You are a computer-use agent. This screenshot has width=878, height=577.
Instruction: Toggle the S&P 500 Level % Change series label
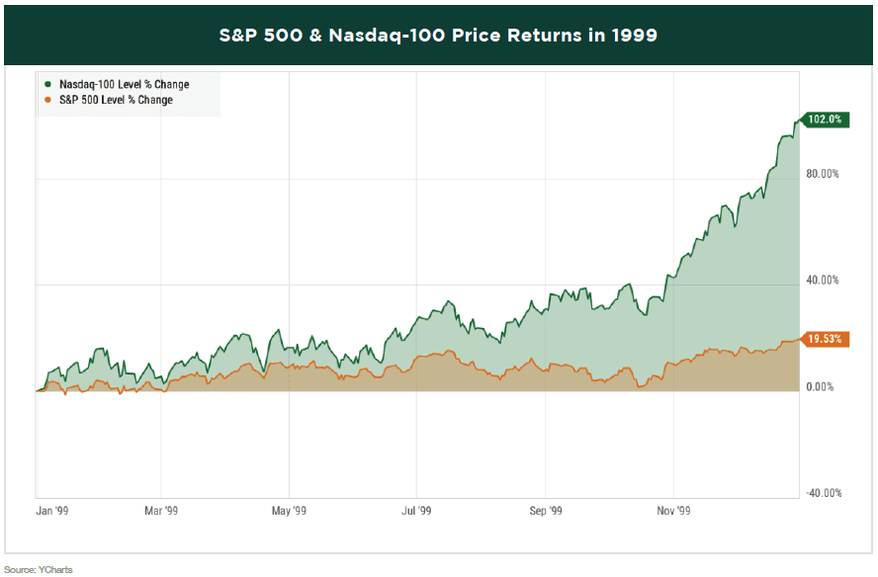(x=116, y=100)
